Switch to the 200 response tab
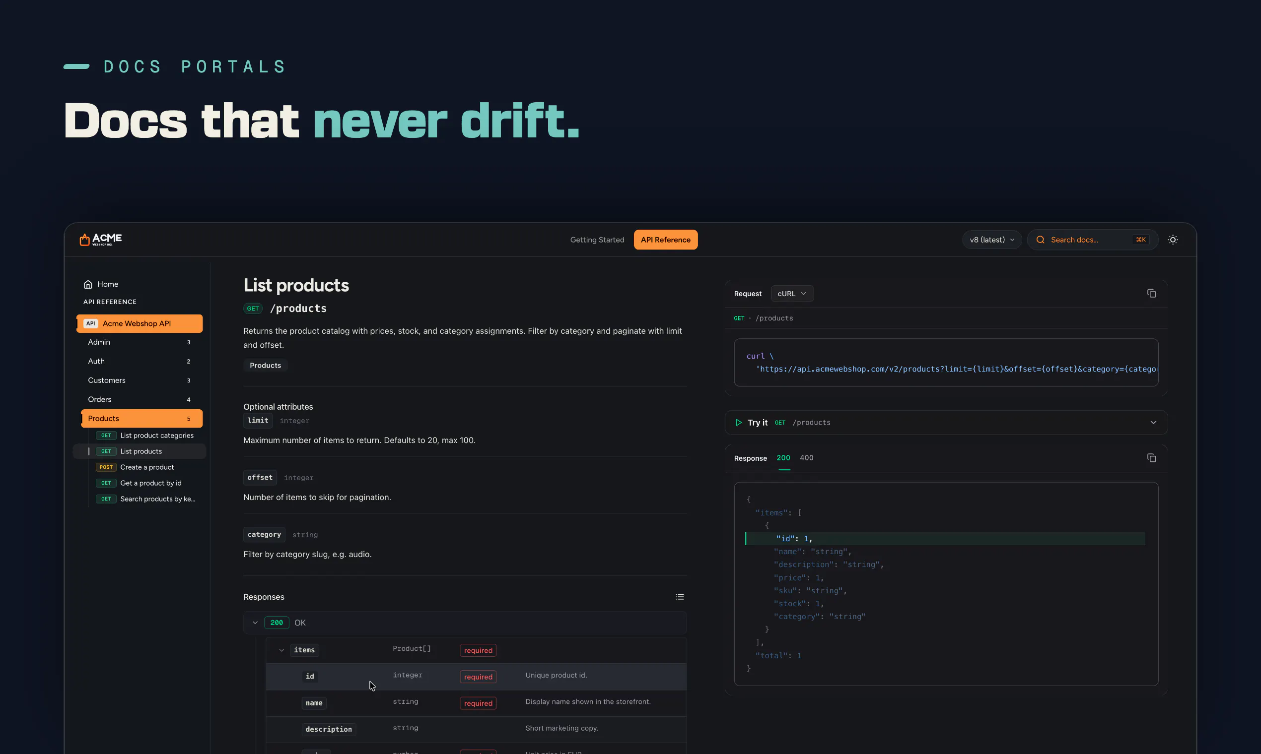1261x754 pixels. coord(783,458)
